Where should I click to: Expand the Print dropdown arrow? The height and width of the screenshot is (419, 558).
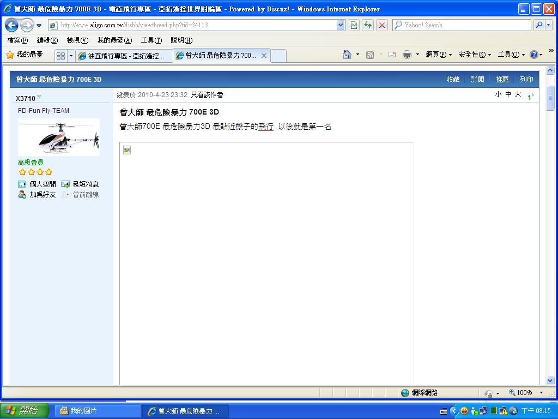[x=417, y=55]
